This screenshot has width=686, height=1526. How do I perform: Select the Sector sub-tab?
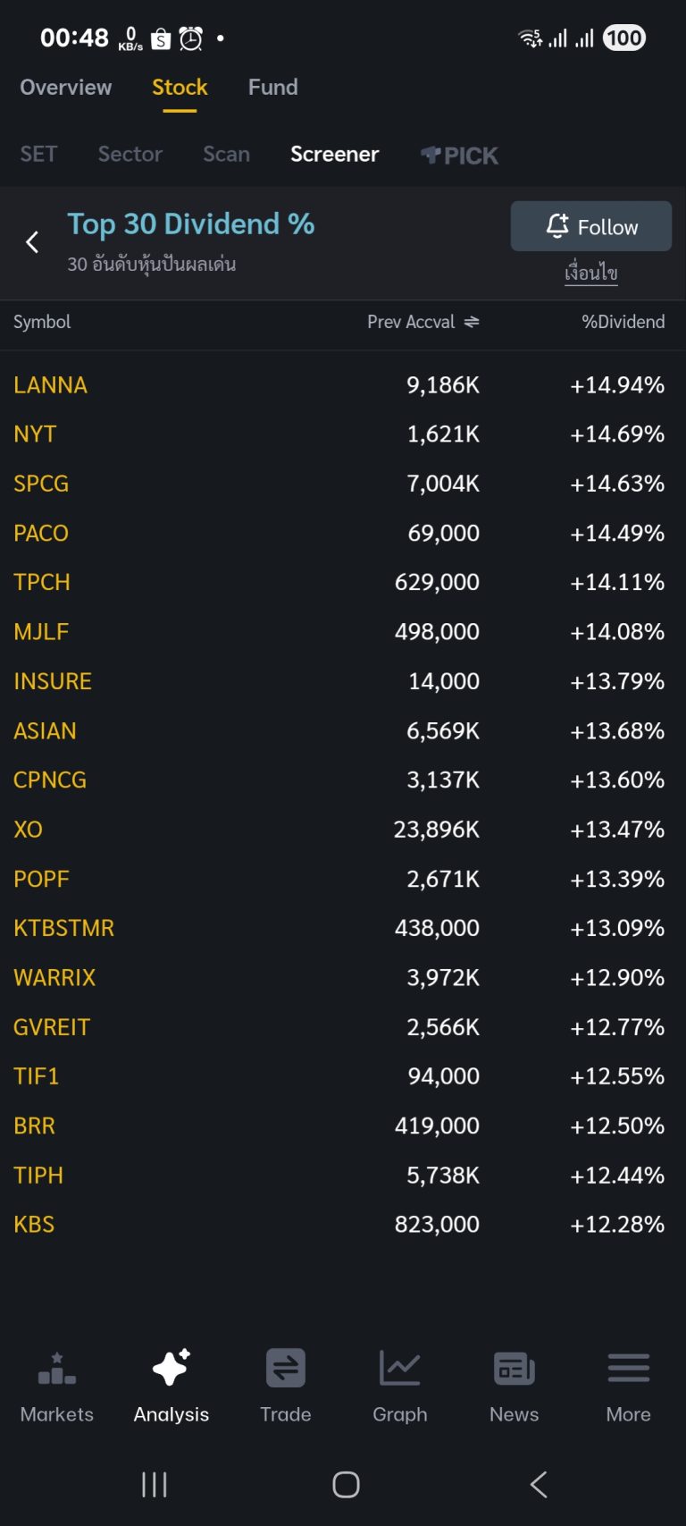130,155
